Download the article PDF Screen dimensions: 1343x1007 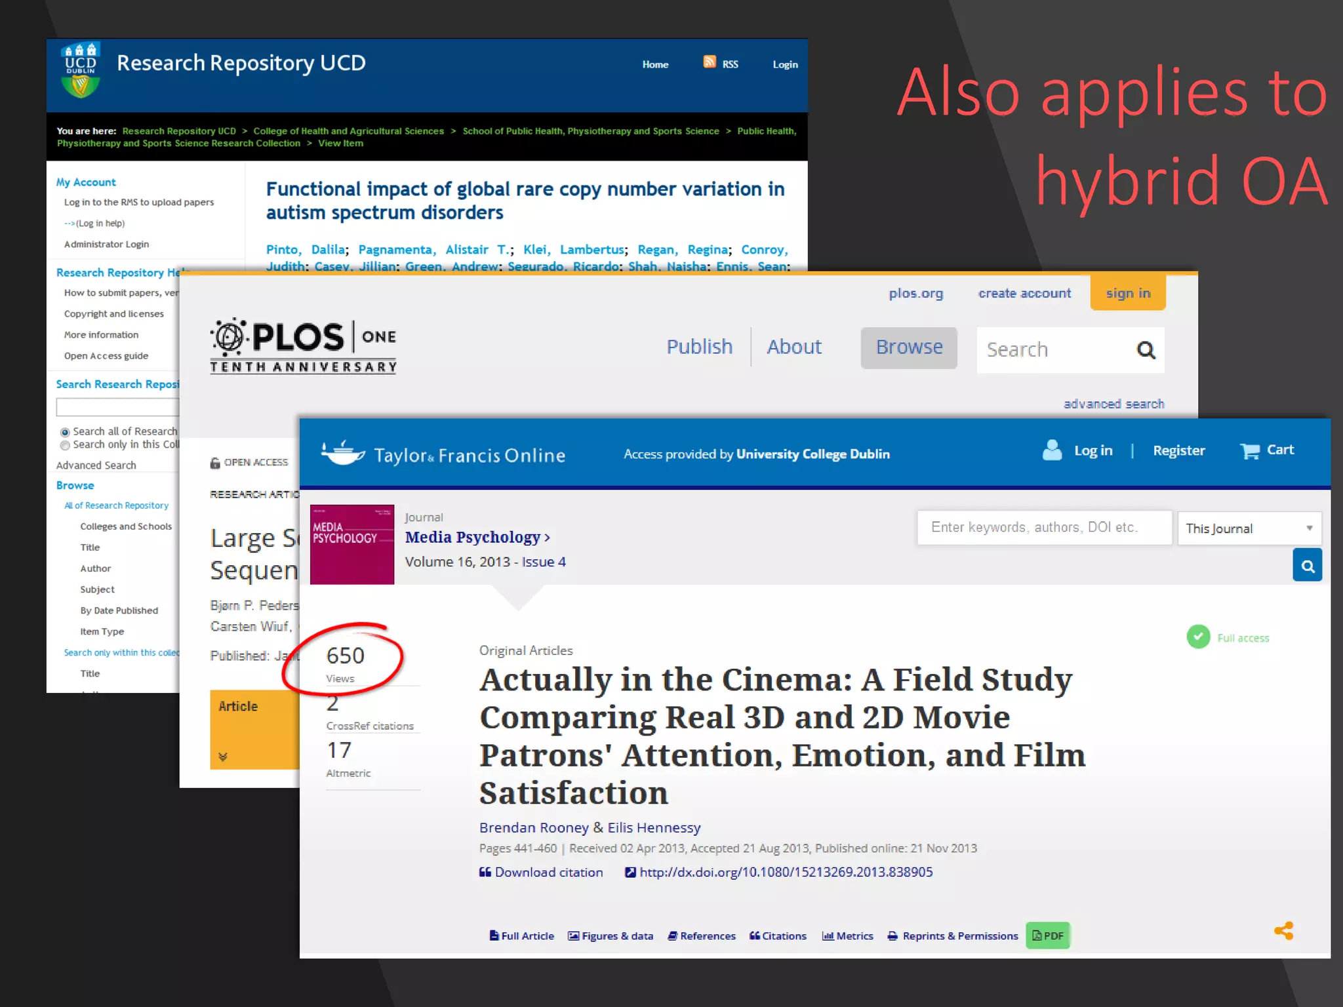click(x=1047, y=936)
